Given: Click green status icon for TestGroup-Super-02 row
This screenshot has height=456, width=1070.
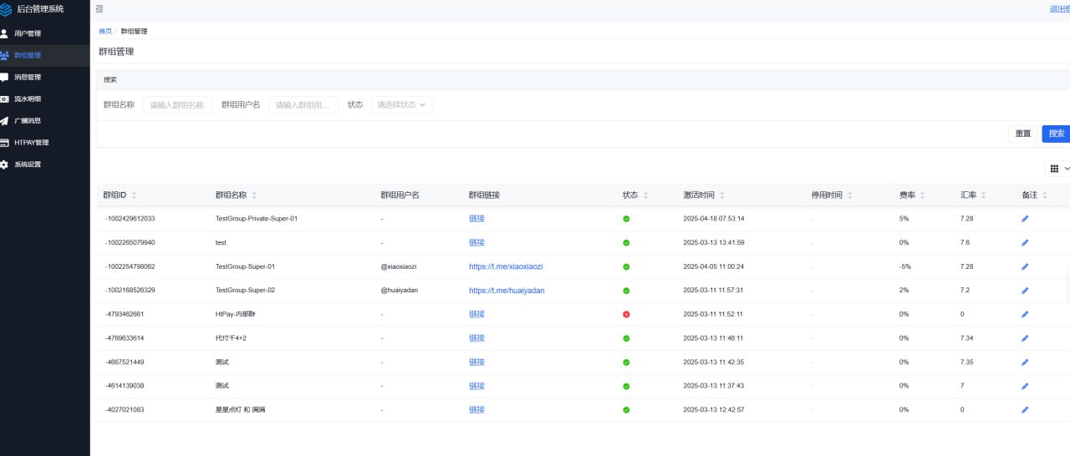Looking at the screenshot, I should [626, 291].
